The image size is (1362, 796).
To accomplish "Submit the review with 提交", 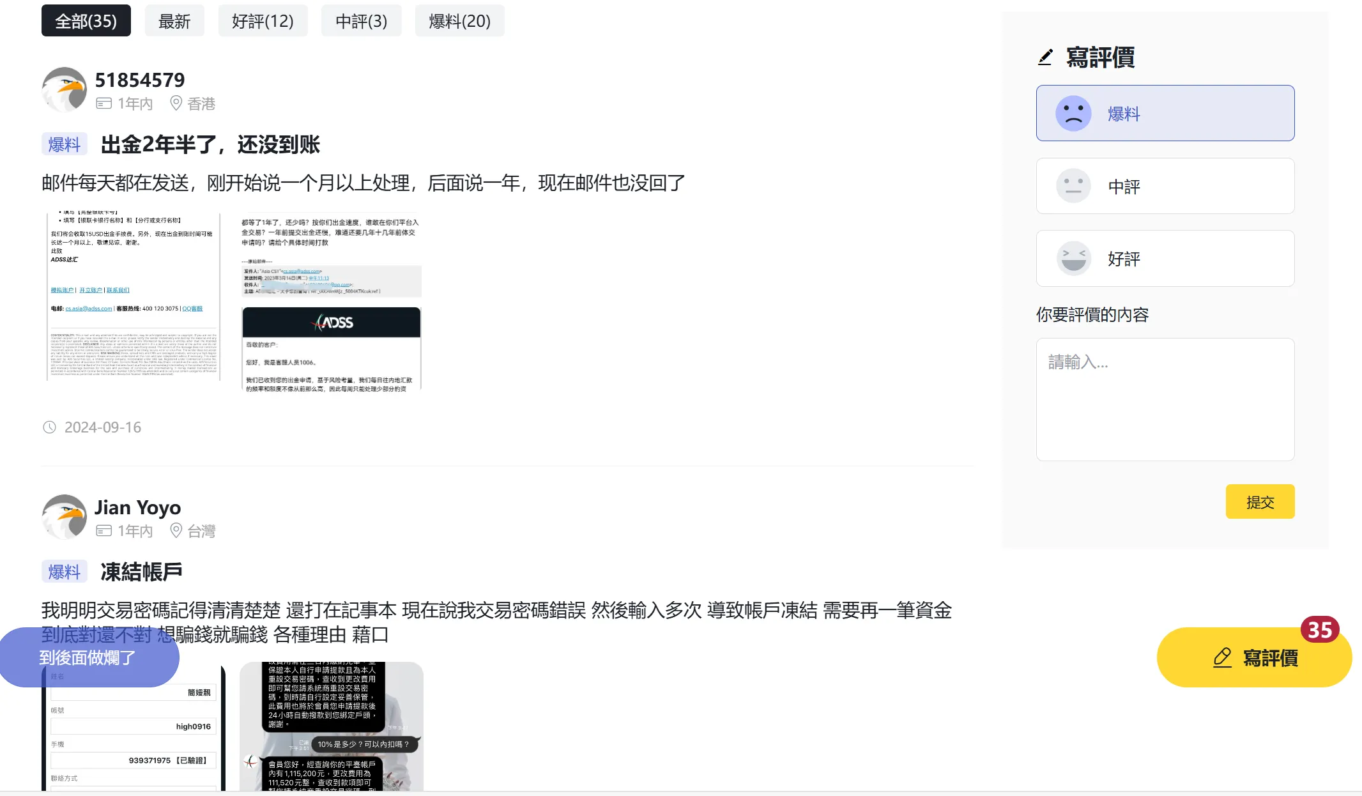I will [x=1260, y=501].
